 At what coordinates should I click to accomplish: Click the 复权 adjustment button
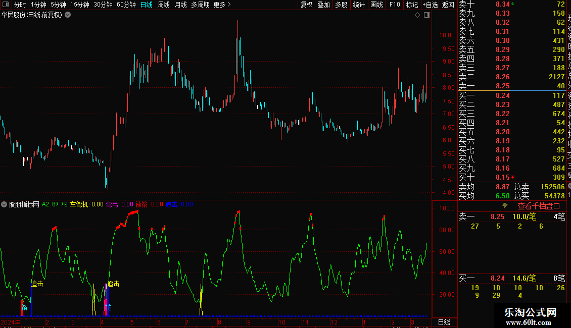point(306,5)
